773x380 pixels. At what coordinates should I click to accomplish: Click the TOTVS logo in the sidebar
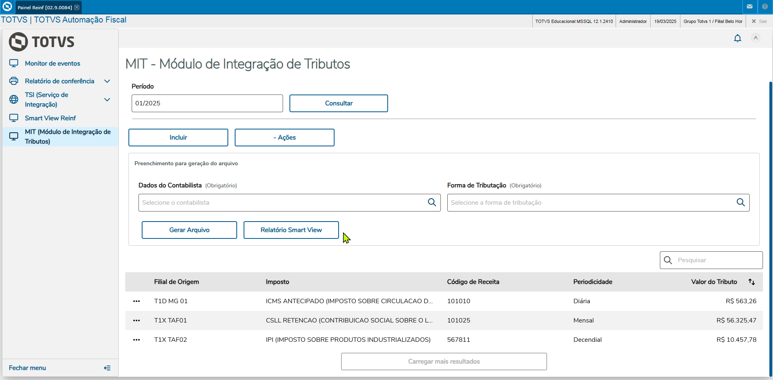[42, 42]
